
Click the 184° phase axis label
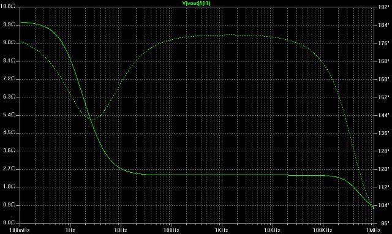point(383,25)
